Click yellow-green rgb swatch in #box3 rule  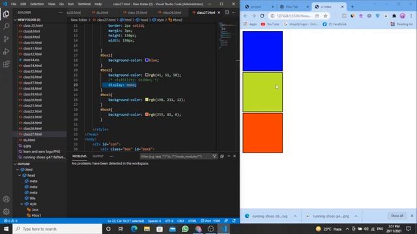(147, 99)
